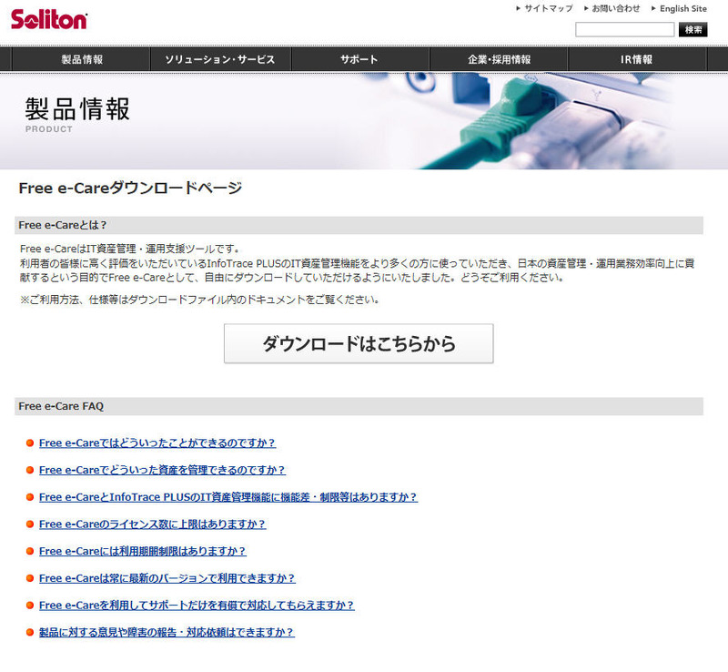728x672 pixels.
Task: Click the ダウンロードはこちらから button
Action: pos(359,344)
